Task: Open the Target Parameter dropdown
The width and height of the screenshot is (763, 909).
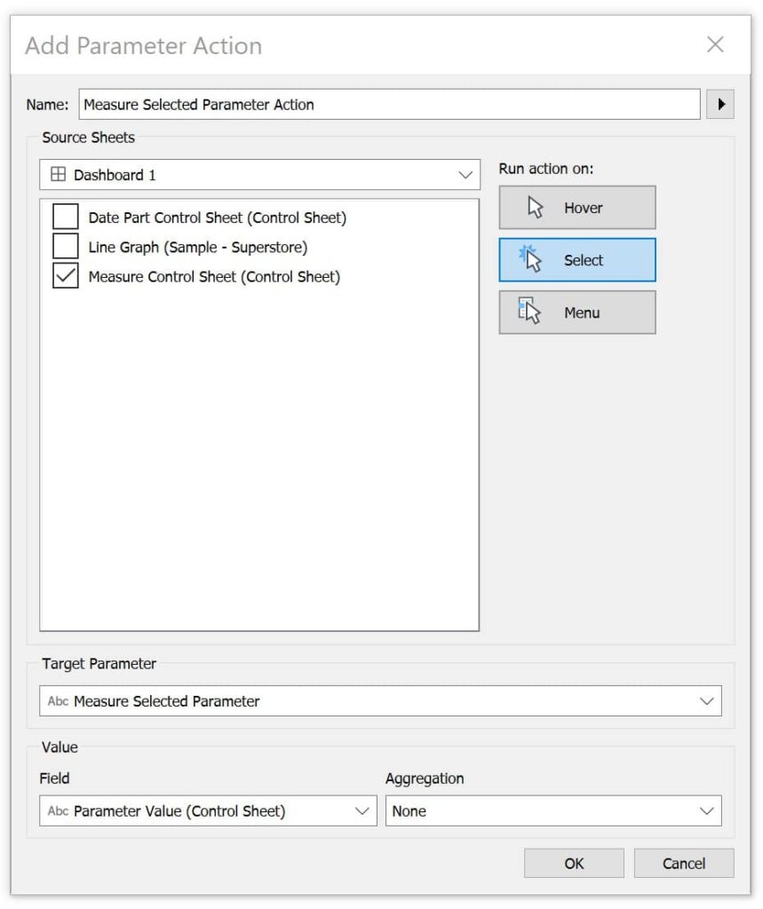Action: (x=708, y=700)
